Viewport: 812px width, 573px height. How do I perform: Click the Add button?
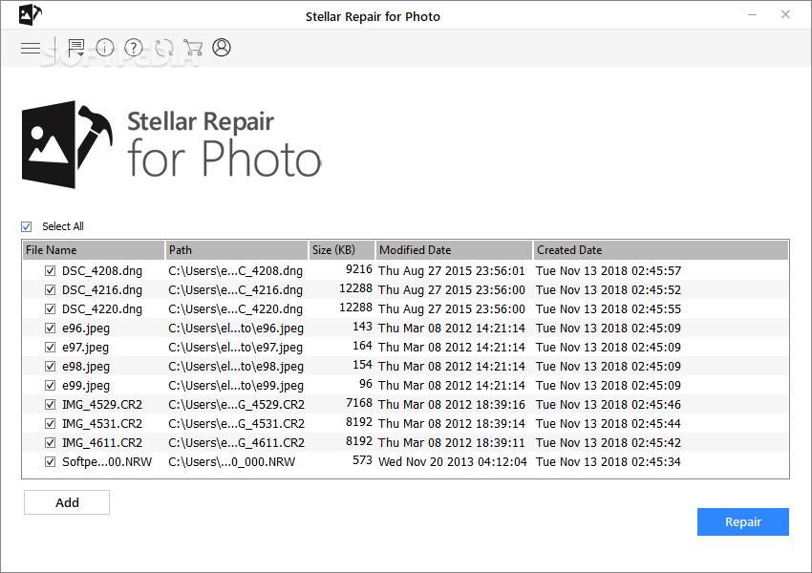click(x=67, y=502)
